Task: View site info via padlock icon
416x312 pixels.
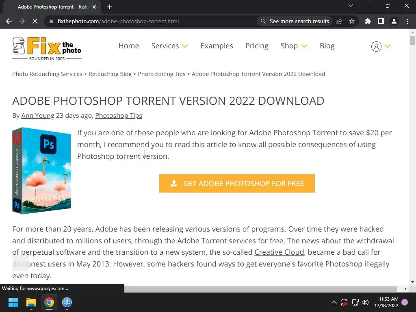Action: coord(51,21)
